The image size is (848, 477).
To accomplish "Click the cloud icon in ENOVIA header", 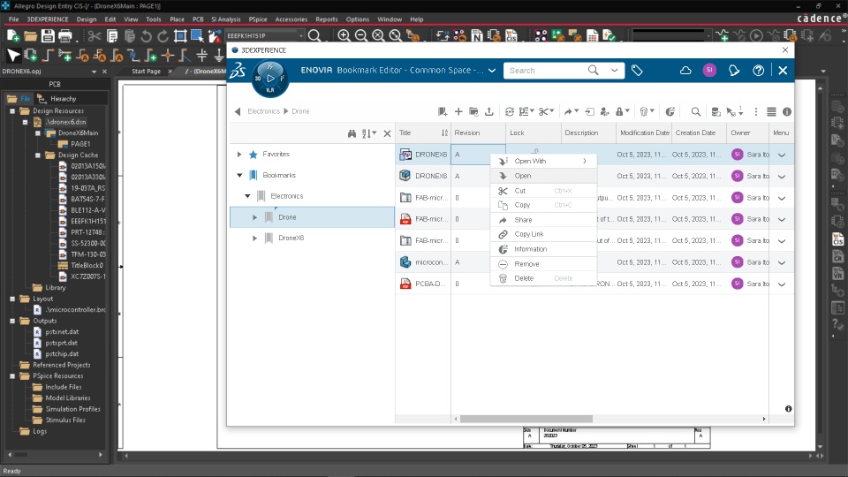I will 685,71.
